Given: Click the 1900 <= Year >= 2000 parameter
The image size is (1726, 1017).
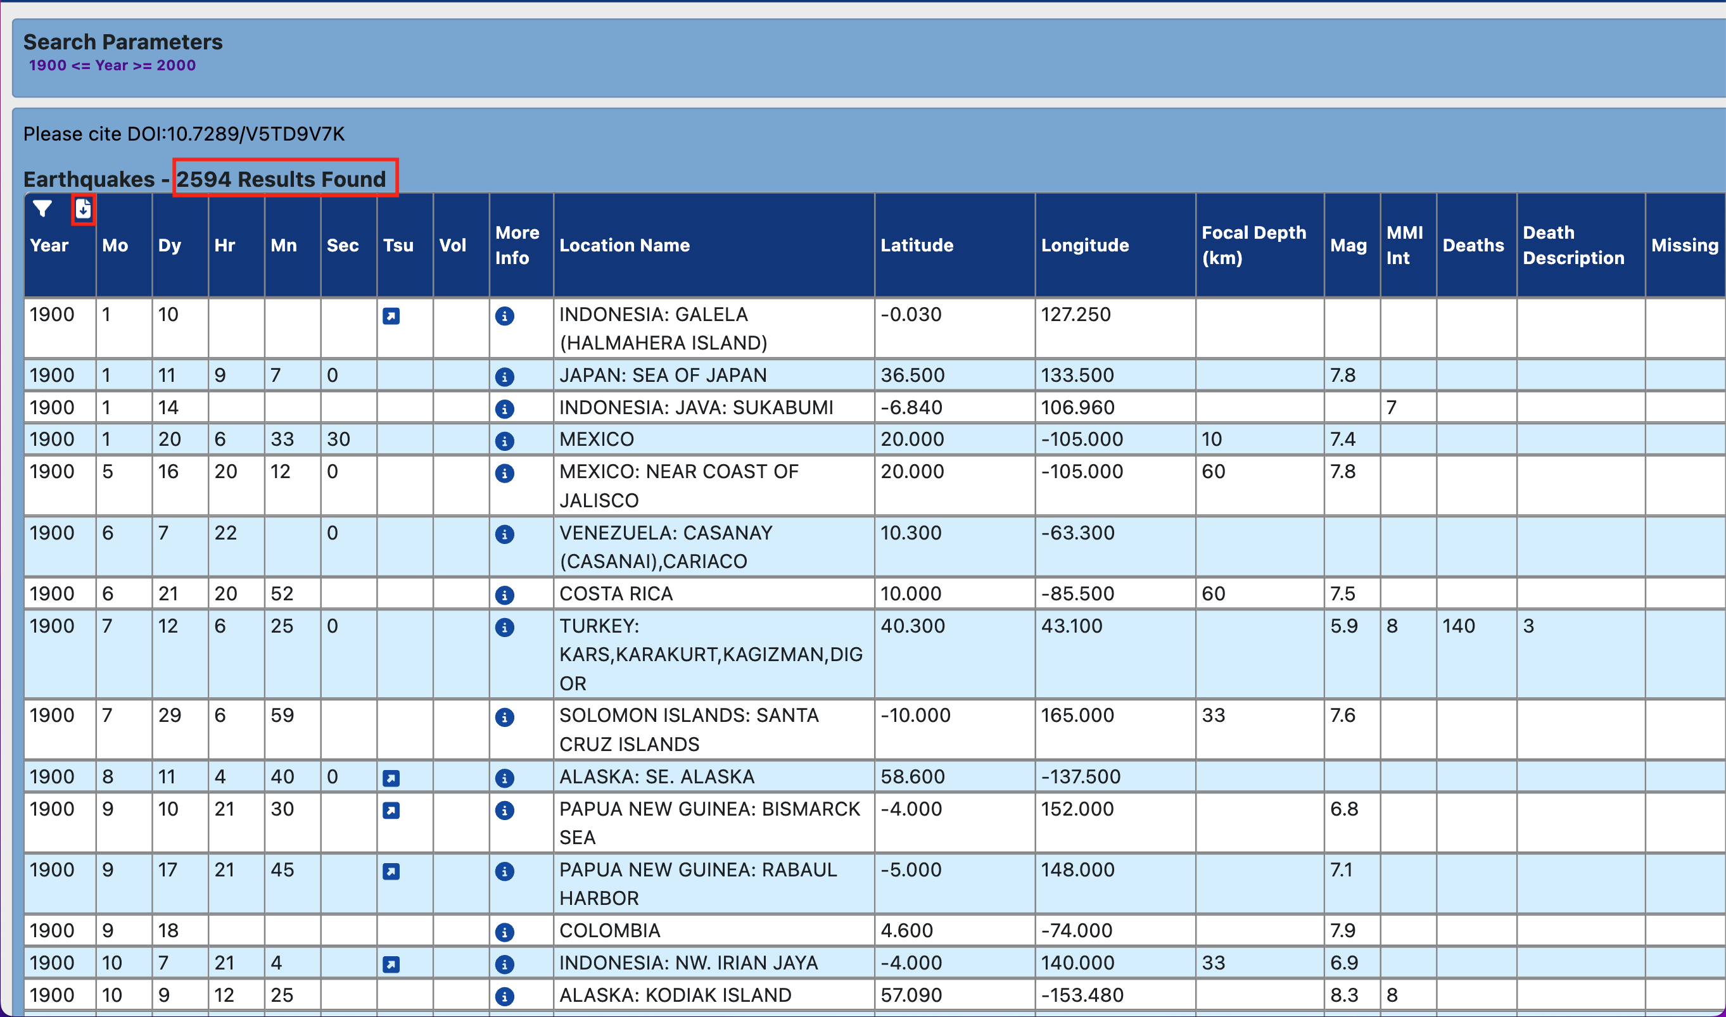Looking at the screenshot, I should click(112, 66).
